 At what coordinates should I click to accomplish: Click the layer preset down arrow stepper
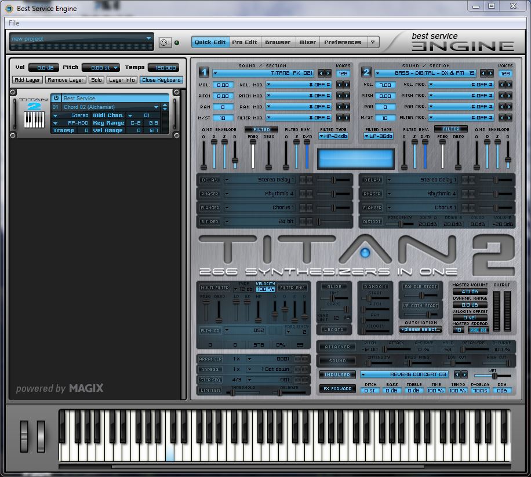click(x=165, y=109)
